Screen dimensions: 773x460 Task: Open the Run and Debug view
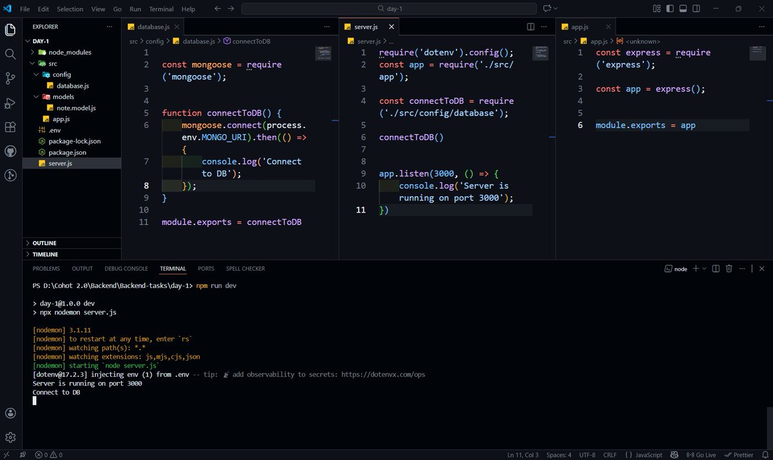click(10, 103)
